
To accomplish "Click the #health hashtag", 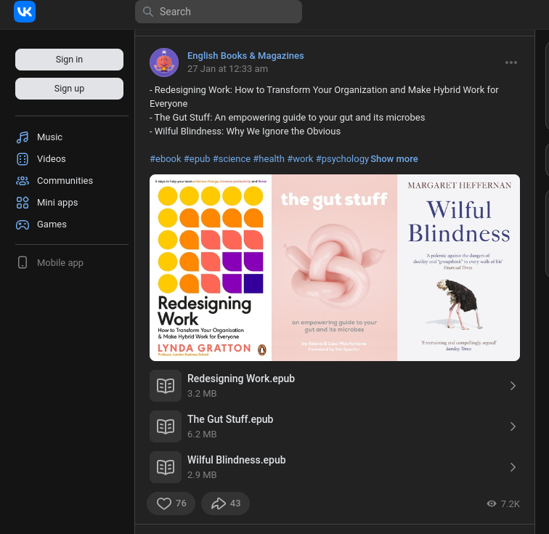I will click(269, 159).
